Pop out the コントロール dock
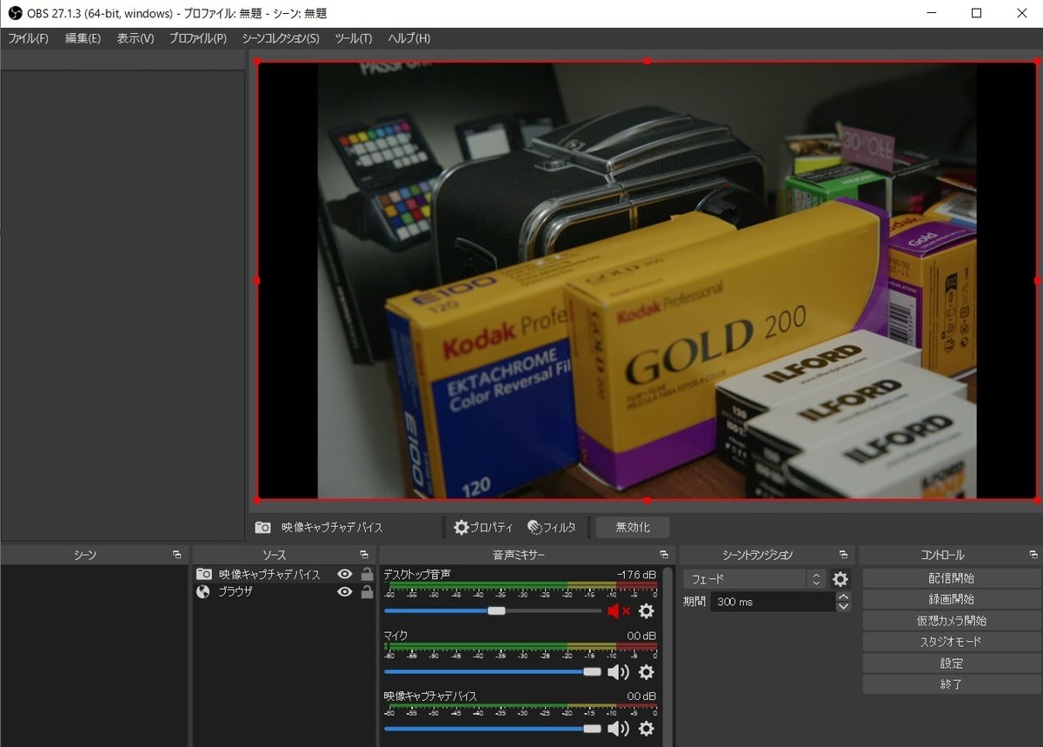 1033,555
